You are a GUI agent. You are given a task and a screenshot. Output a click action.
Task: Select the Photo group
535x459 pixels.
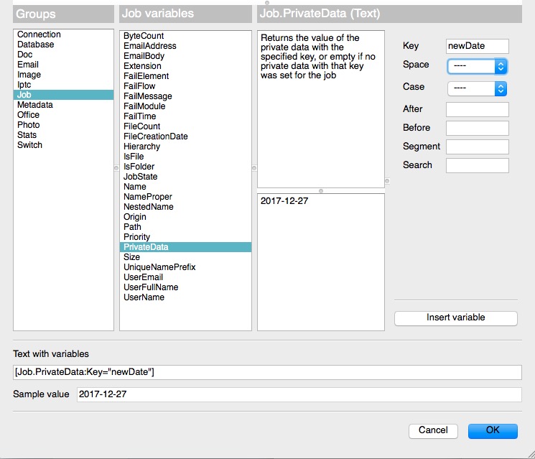(x=63, y=125)
